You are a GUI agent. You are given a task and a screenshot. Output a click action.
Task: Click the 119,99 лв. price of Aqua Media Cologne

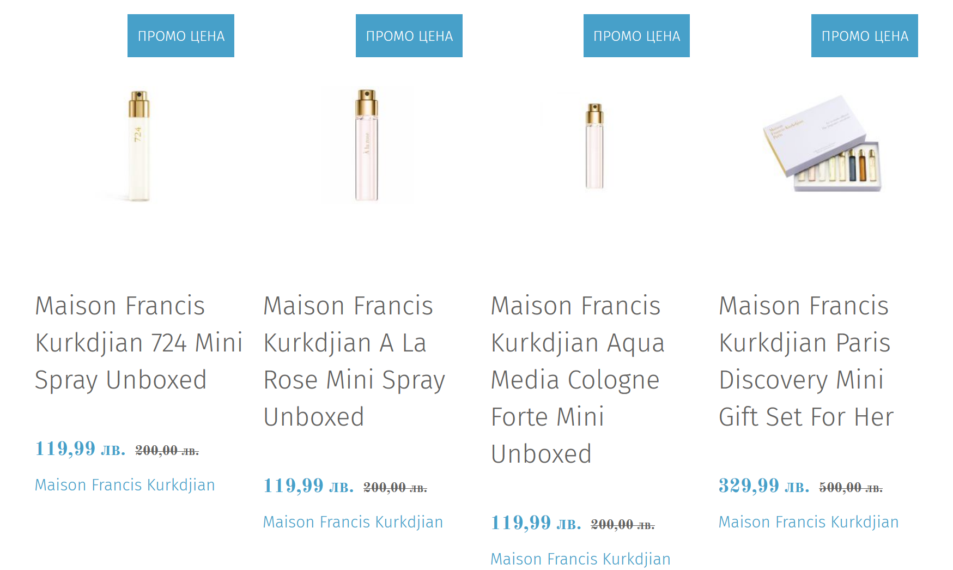(x=536, y=523)
